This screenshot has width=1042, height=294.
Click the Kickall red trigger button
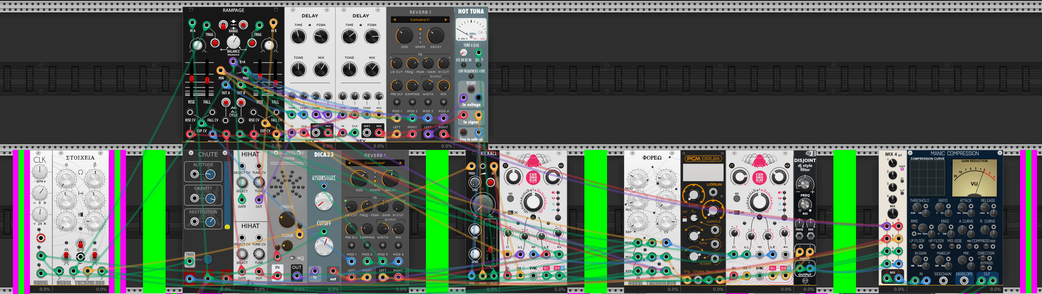coord(490,182)
